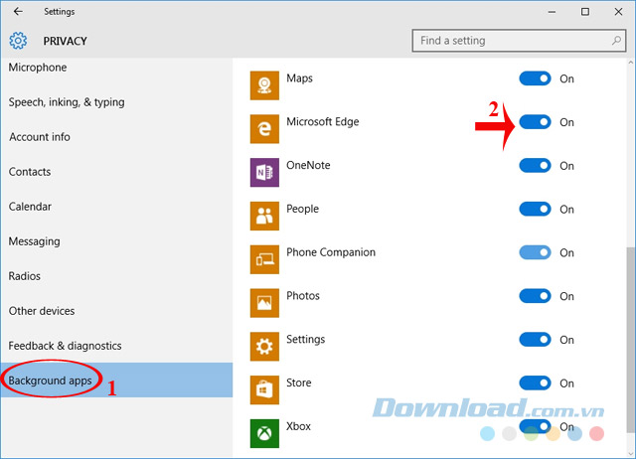Click the Microsoft Edge app icon
Image resolution: width=636 pixels, height=459 pixels.
(x=264, y=129)
